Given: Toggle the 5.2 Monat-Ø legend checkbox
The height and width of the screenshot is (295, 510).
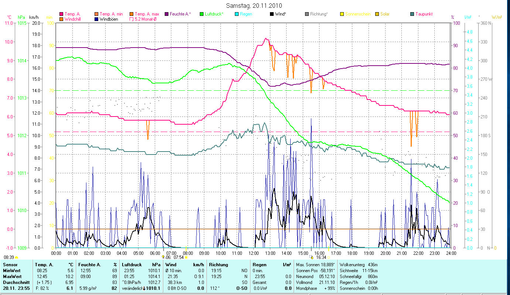Looking at the screenshot, I should pyautogui.click(x=131, y=19).
